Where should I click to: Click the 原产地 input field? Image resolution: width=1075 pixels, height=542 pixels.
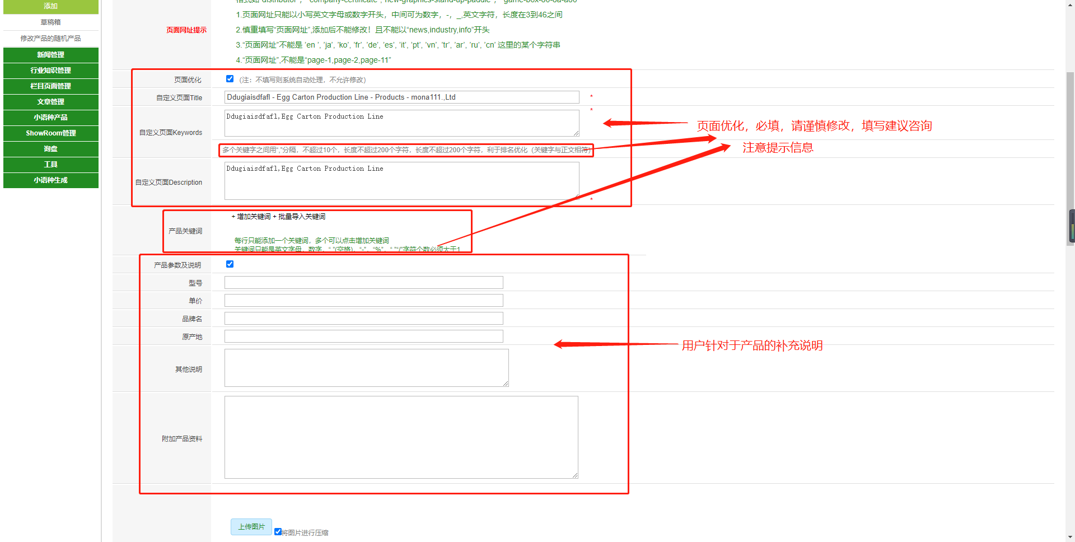click(x=364, y=337)
